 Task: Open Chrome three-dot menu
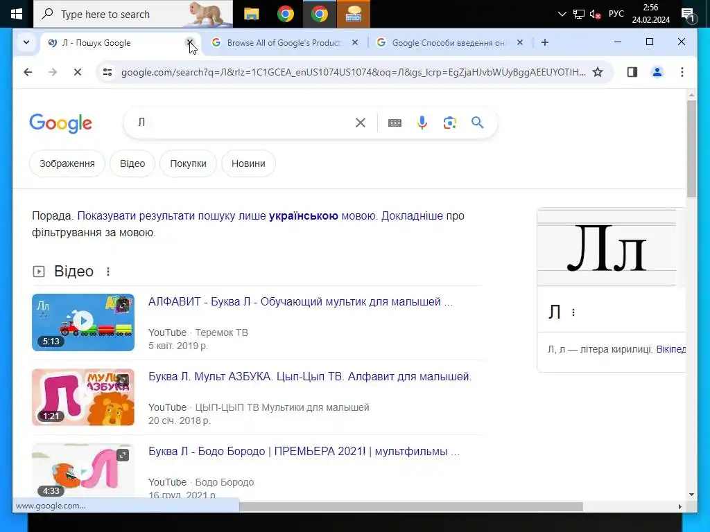[x=682, y=72]
